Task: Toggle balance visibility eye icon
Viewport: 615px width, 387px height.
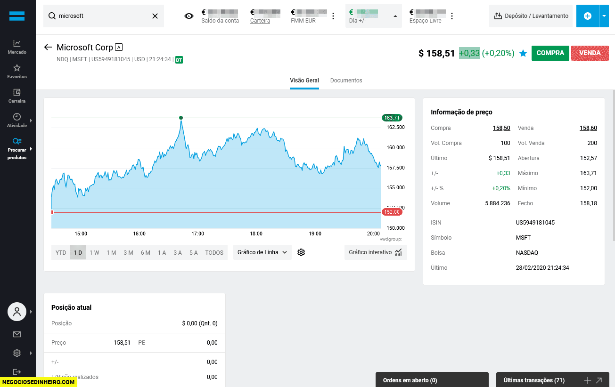Action: click(x=189, y=16)
